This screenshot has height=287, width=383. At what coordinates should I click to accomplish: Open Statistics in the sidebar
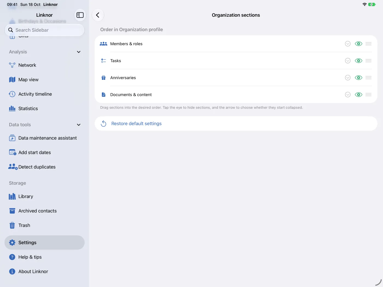pyautogui.click(x=45, y=109)
